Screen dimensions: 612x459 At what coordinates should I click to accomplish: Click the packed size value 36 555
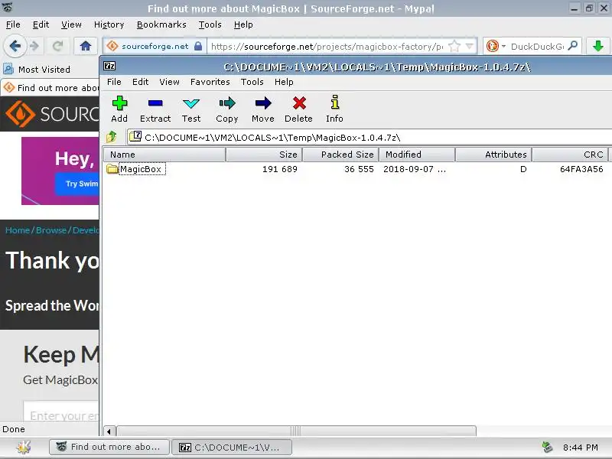pyautogui.click(x=359, y=169)
